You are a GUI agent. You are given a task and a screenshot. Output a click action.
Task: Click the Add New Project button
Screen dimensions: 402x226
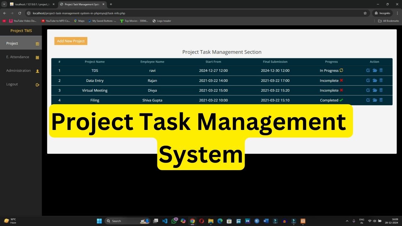tap(71, 41)
